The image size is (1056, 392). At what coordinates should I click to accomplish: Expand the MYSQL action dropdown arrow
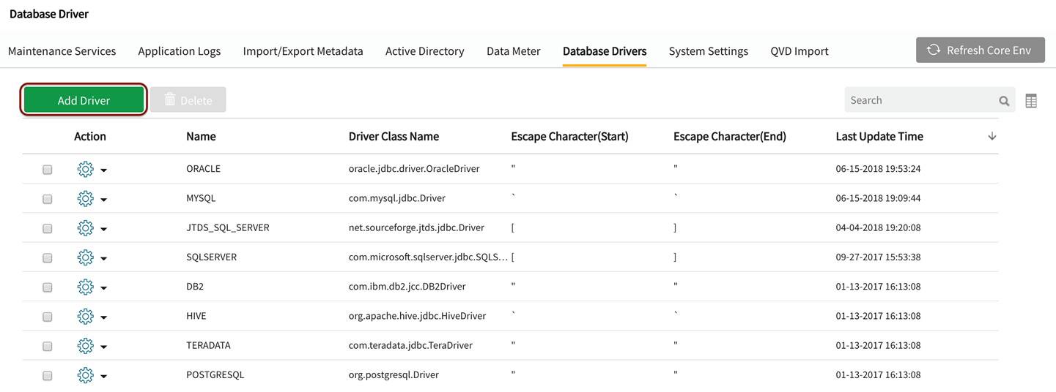104,200
